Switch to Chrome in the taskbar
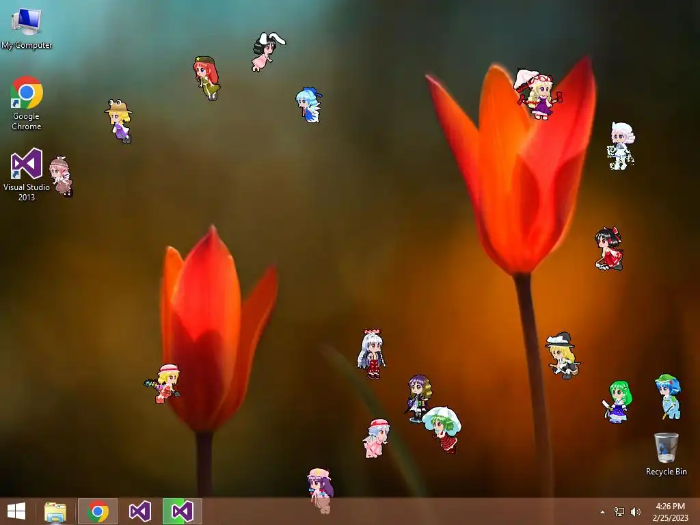The width and height of the screenshot is (700, 525). click(x=98, y=511)
